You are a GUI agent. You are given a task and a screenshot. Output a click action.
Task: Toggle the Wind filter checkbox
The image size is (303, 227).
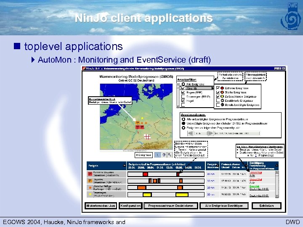[183, 88]
